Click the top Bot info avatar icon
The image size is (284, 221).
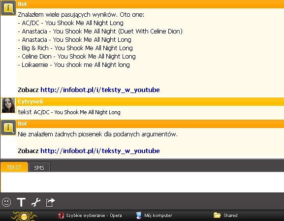coord(8,8)
